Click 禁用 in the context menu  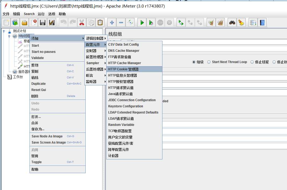[57, 156]
